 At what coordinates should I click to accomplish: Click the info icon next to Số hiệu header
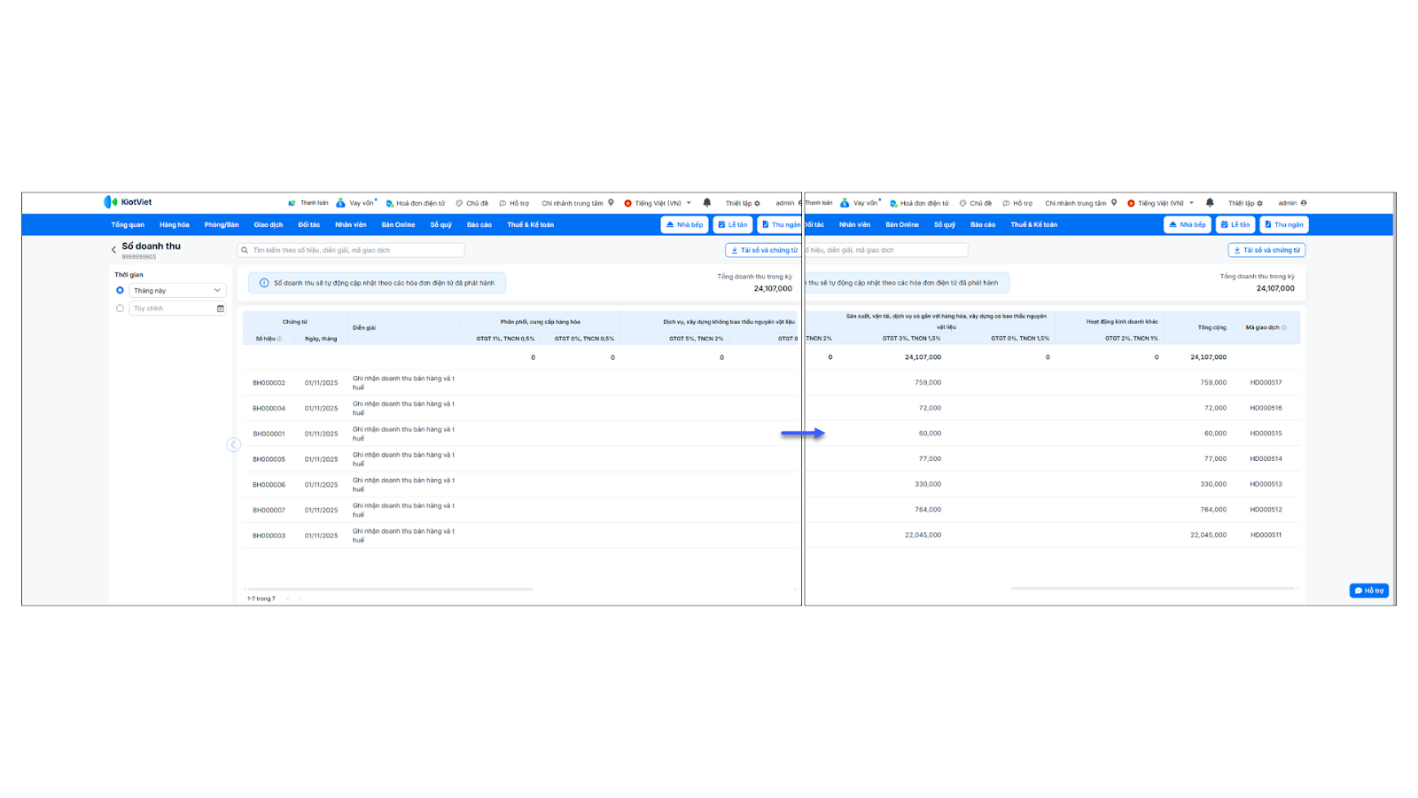280,339
